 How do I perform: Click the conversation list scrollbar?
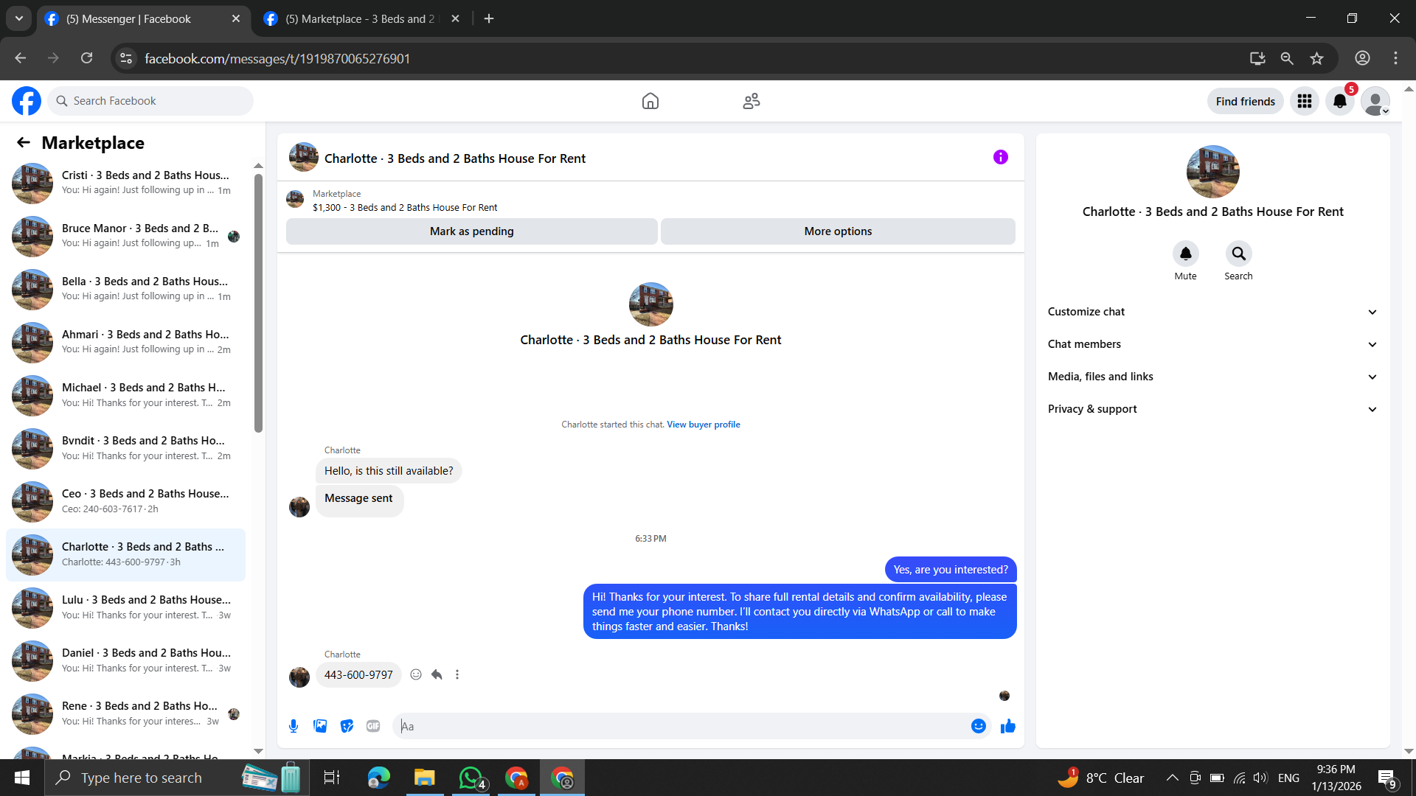(x=258, y=302)
